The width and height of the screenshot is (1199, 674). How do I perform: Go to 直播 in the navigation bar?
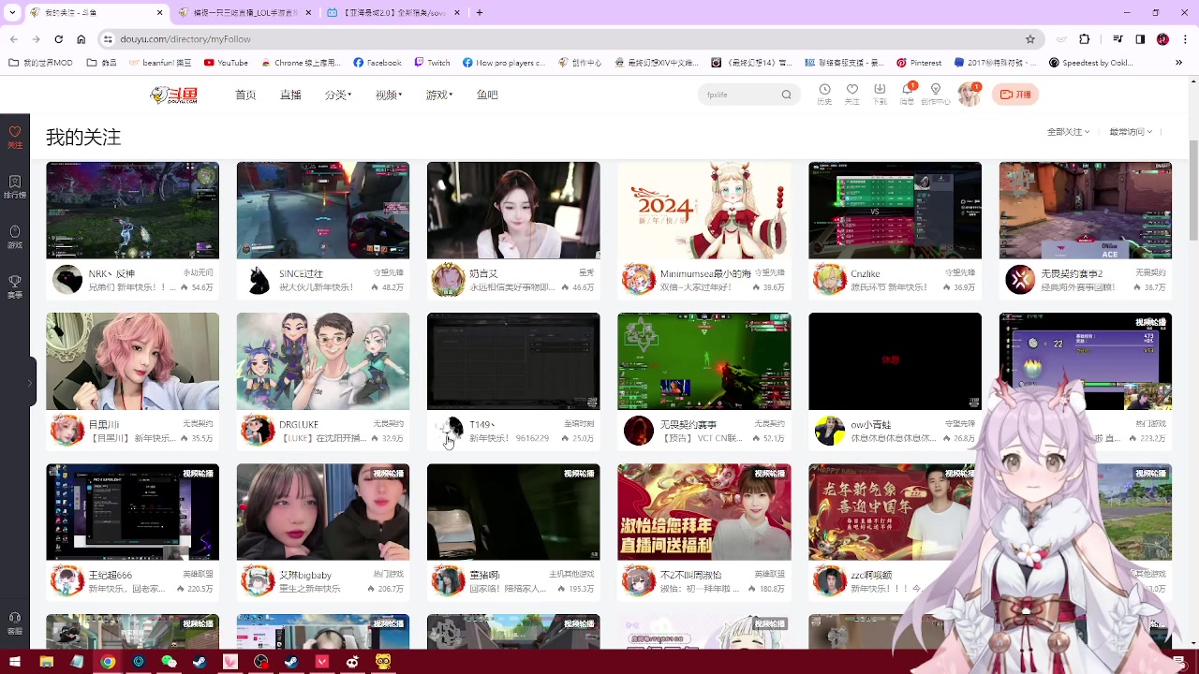(x=290, y=95)
